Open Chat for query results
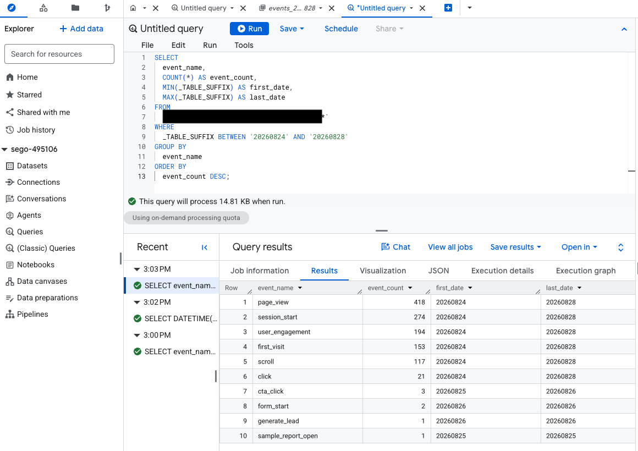Screen dimensions: 638x451 395,247
